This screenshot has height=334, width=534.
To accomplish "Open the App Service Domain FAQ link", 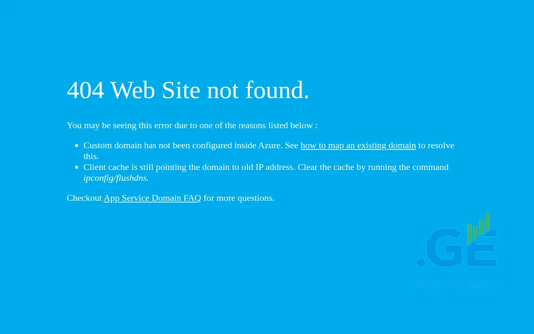I will [x=152, y=198].
